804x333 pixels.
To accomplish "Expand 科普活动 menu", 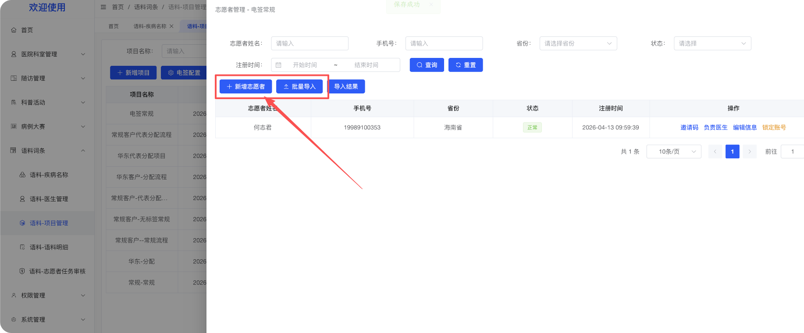I will pos(83,103).
